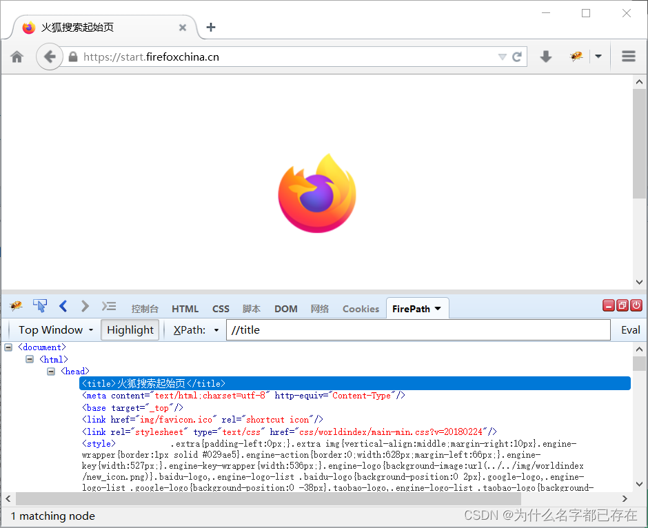
Task: Maximize the Firefox window
Action: pyautogui.click(x=585, y=13)
